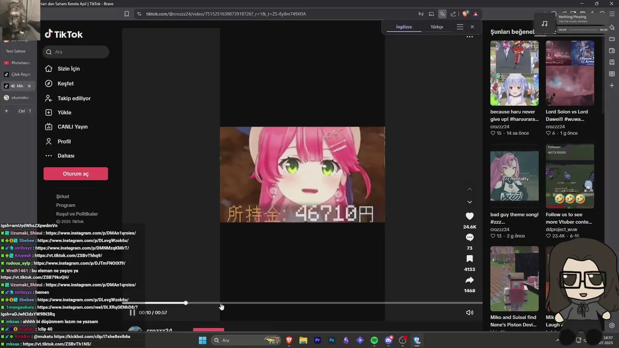Add item to sidebar plus icon

pyautogui.click(x=612, y=86)
